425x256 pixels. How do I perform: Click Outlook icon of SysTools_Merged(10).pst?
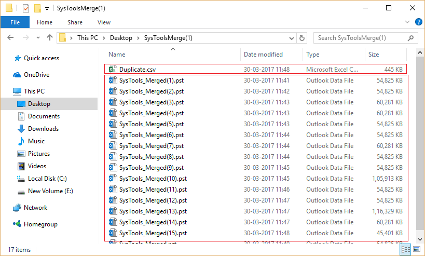(113, 179)
